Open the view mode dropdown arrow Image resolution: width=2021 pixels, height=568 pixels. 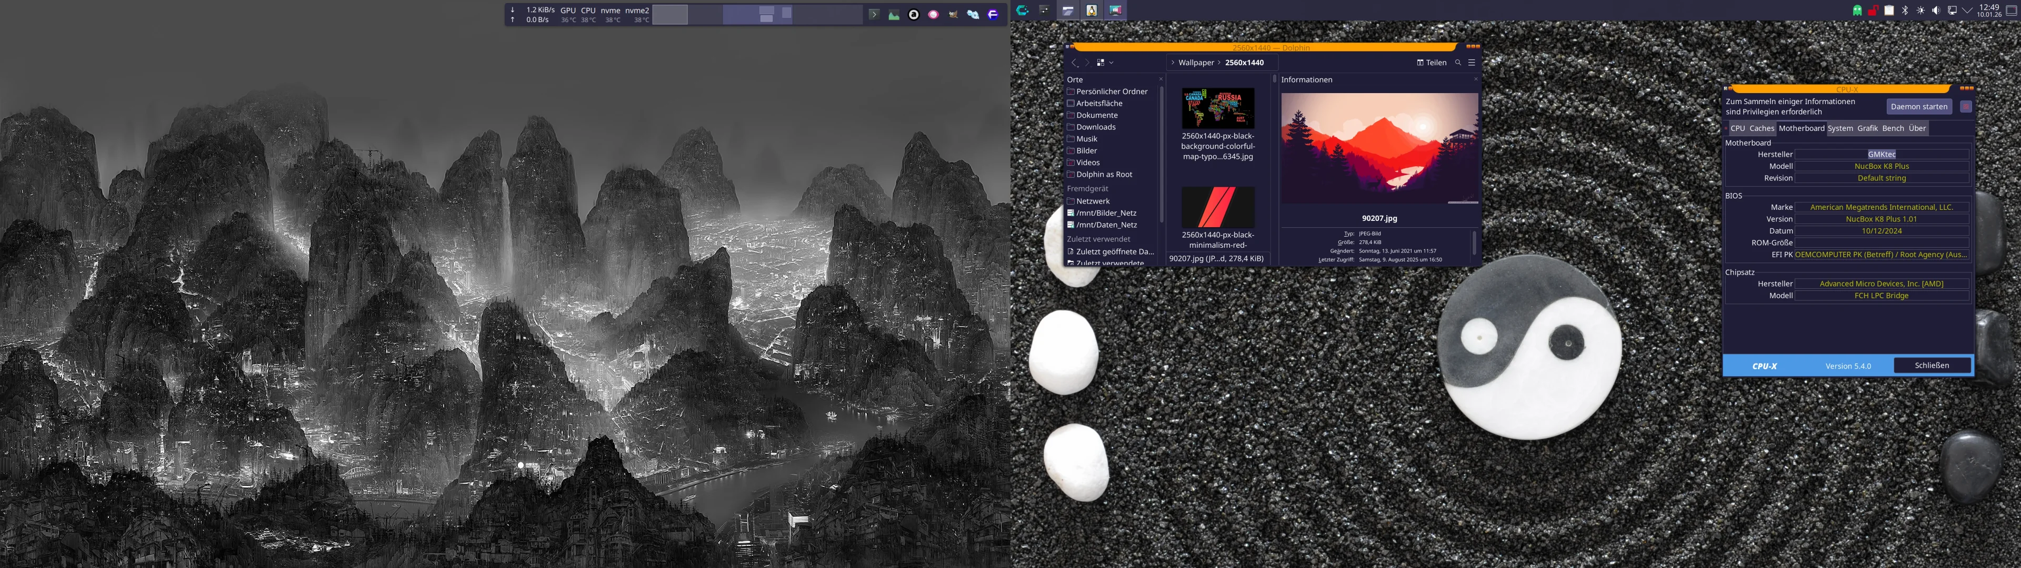(x=1111, y=63)
